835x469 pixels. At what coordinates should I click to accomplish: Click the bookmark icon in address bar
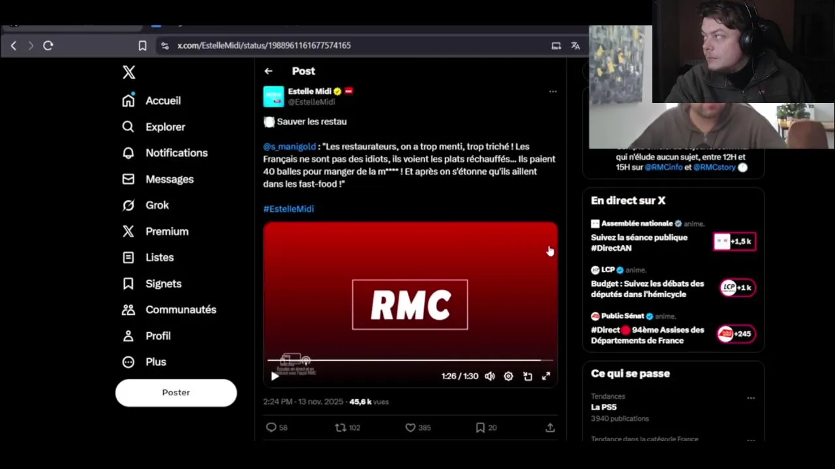pos(142,46)
